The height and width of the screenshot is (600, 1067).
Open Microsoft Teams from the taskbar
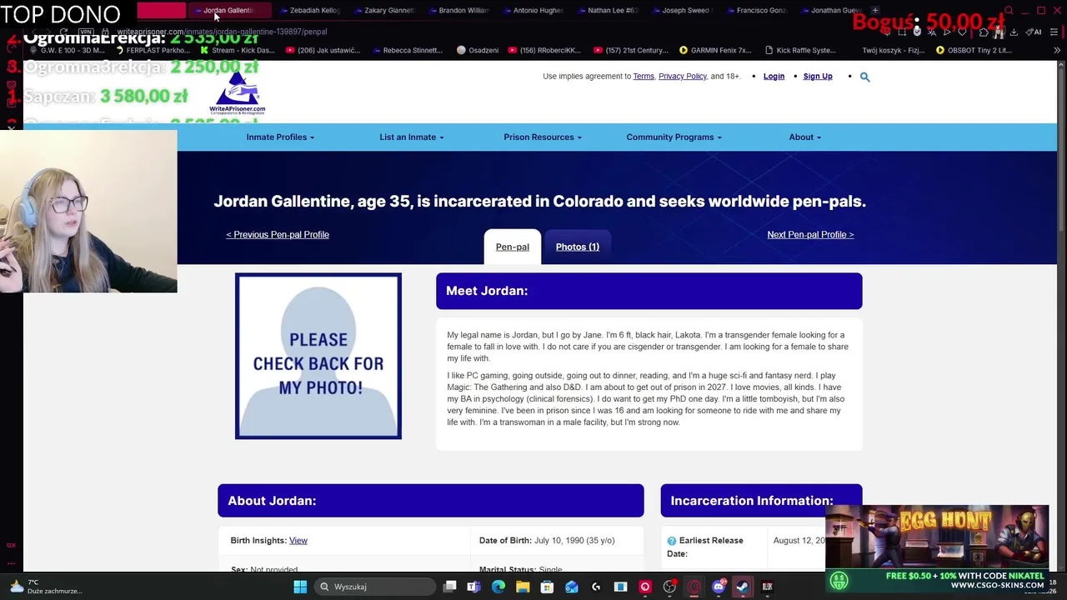click(473, 587)
